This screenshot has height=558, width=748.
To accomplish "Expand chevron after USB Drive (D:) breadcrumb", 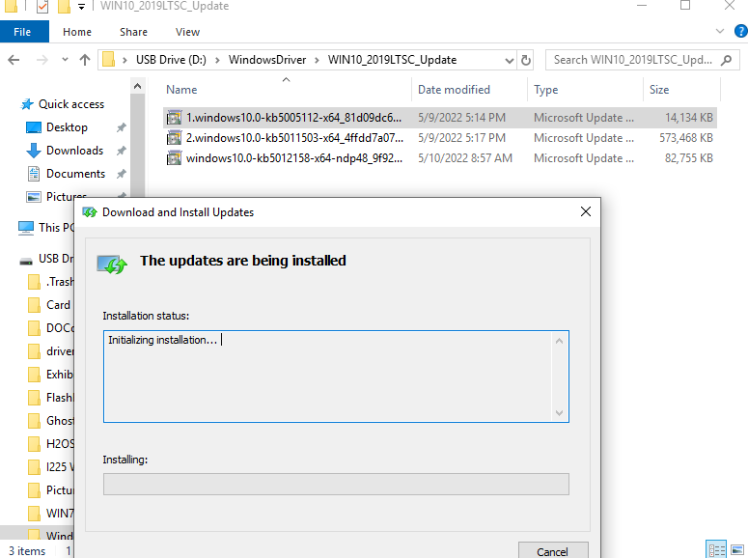I will 217,60.
